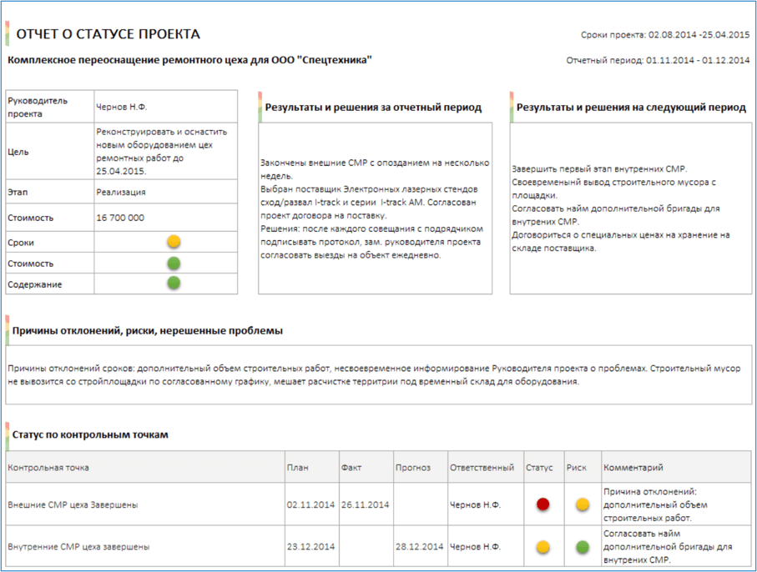Click the "Содержание" label cell
The width and height of the screenshot is (757, 572).
point(50,284)
